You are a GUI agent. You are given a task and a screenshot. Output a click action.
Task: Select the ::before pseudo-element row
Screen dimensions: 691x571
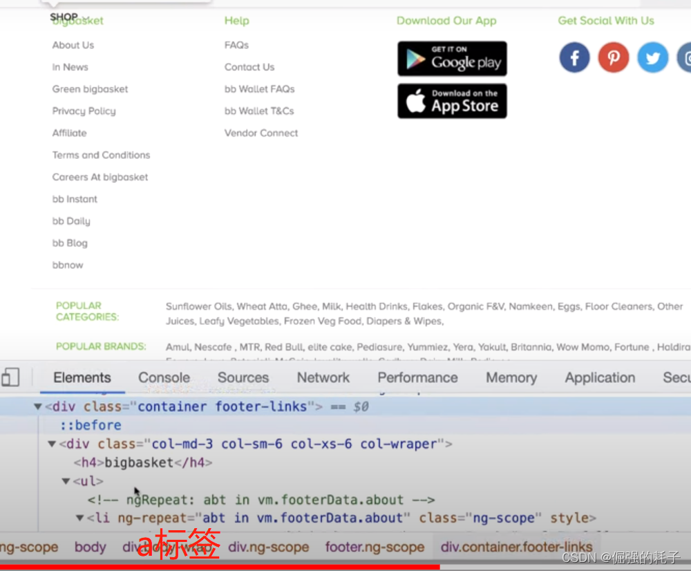tap(345, 426)
